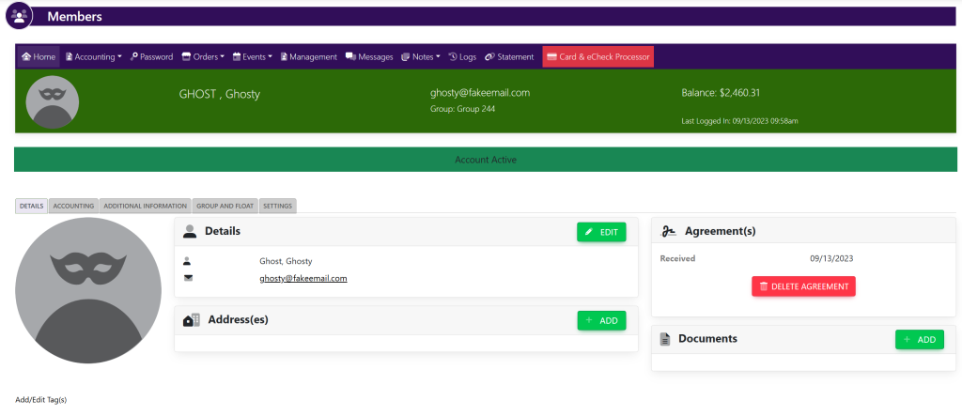962x416 pixels.
Task: Expand the Orders dropdown menu
Action: pos(203,56)
